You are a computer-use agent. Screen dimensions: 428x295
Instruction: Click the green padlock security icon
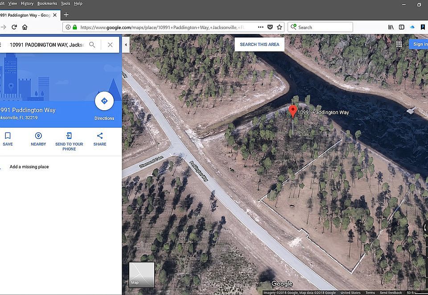74,27
